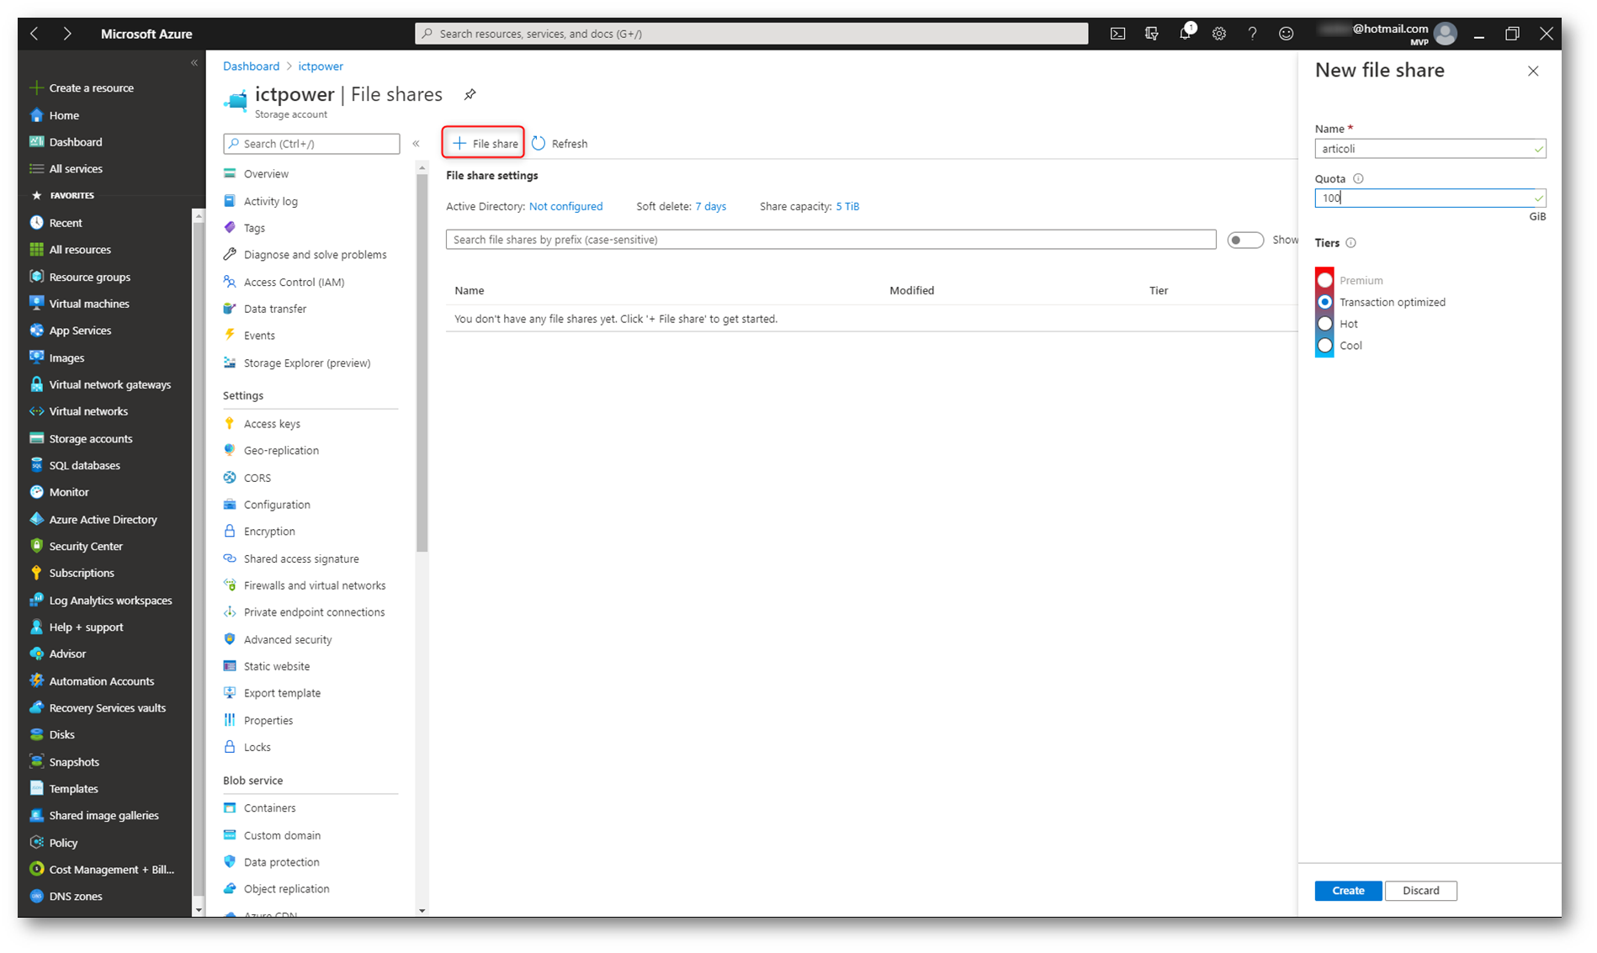Open the notifications bell
The width and height of the screenshot is (1597, 953).
pyautogui.click(x=1186, y=33)
